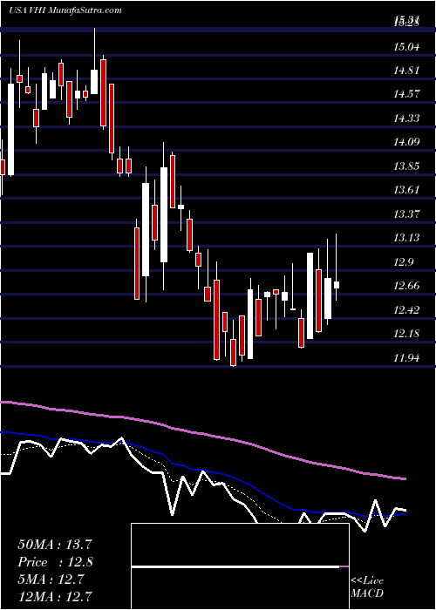Click the 13.13 price axis label

[x=407, y=238]
